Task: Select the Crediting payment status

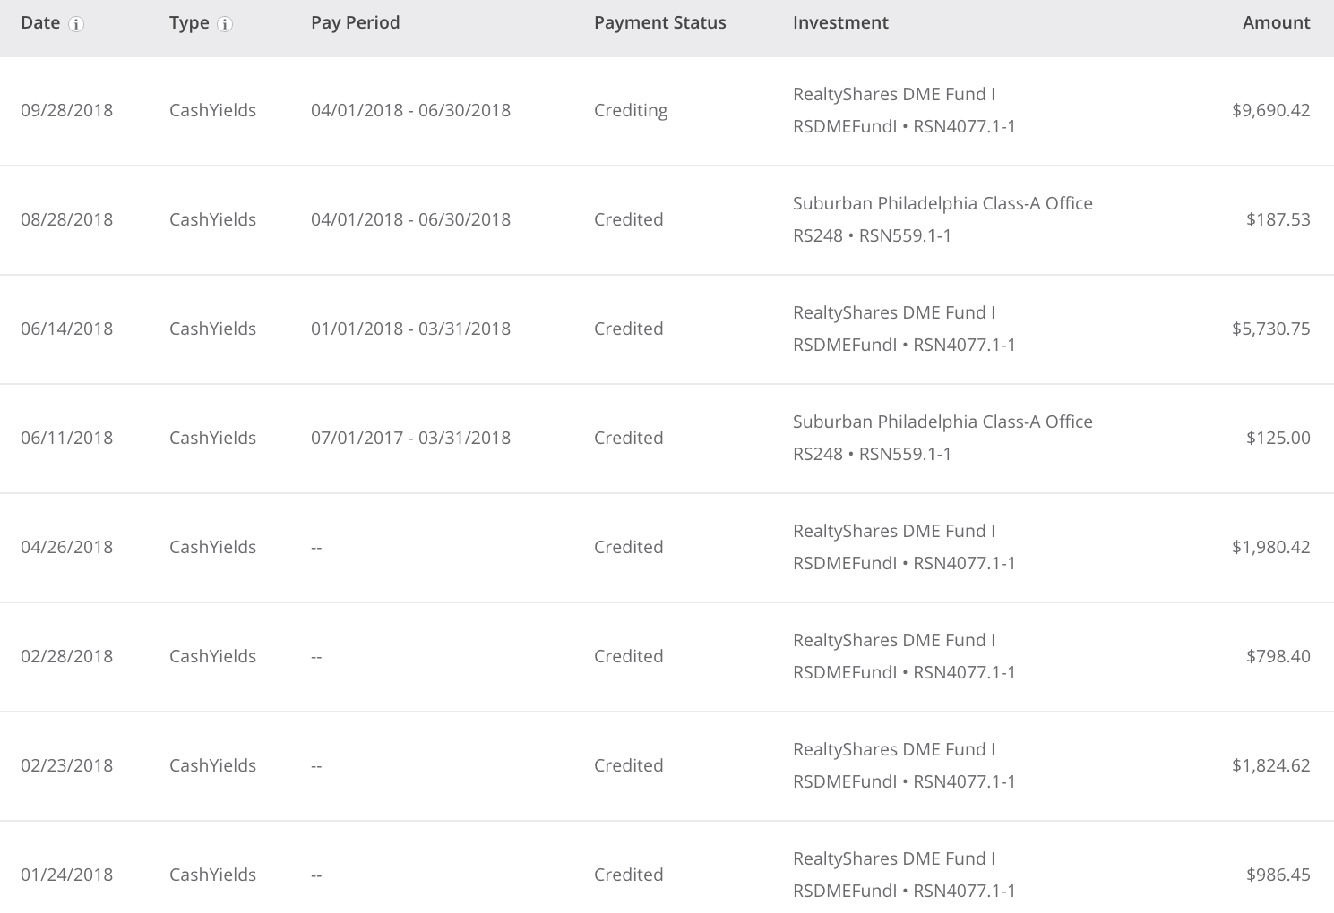Action: (630, 111)
